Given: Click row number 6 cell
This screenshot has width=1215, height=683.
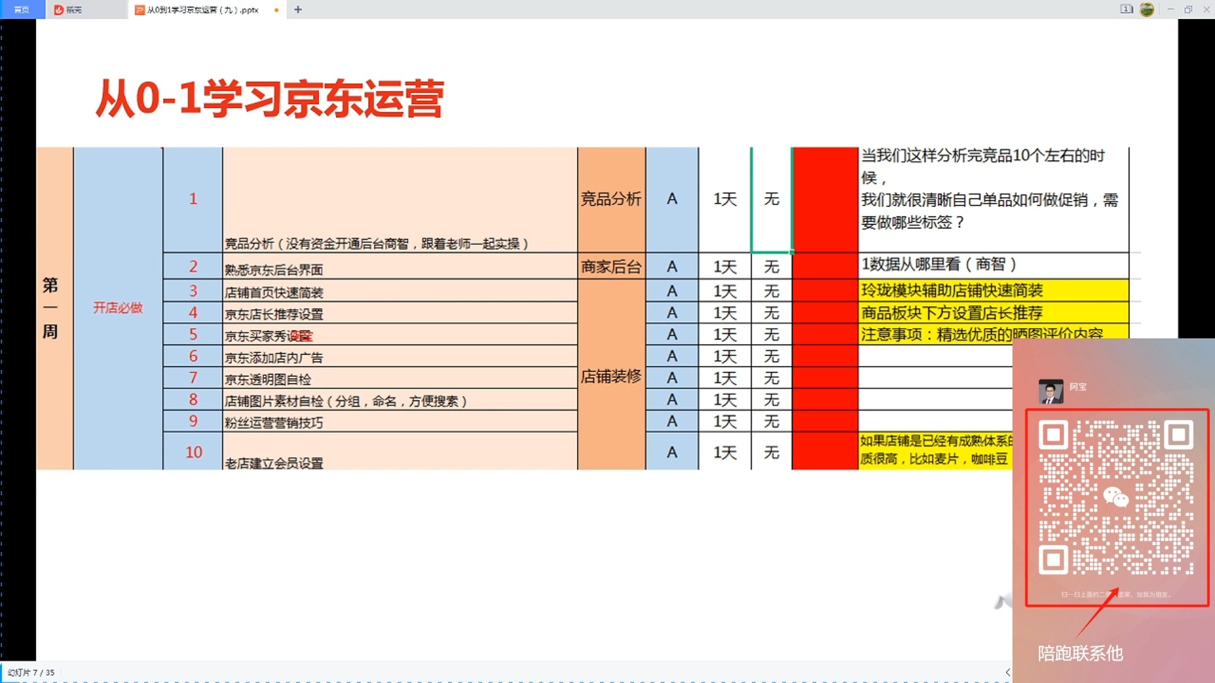Looking at the screenshot, I should coord(193,356).
